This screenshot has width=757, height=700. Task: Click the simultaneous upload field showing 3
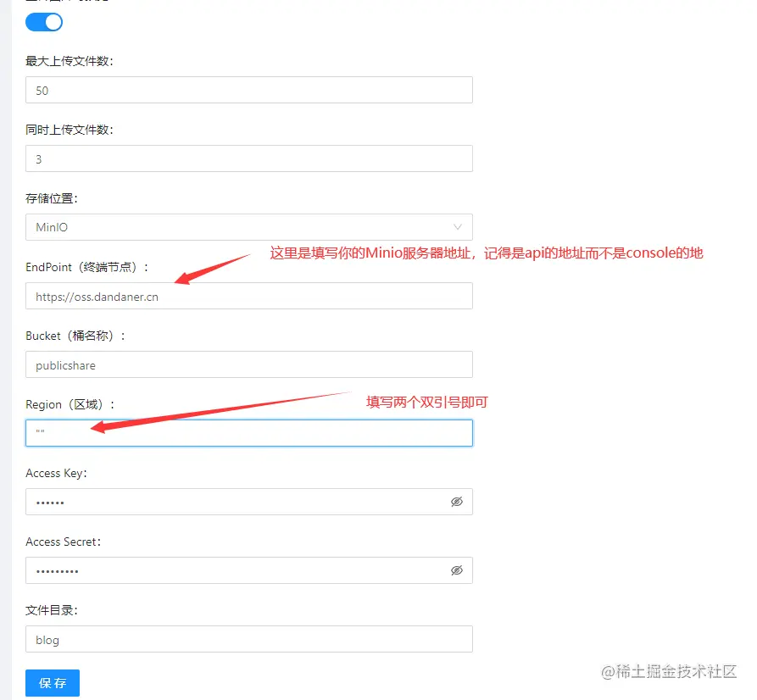[x=249, y=158]
